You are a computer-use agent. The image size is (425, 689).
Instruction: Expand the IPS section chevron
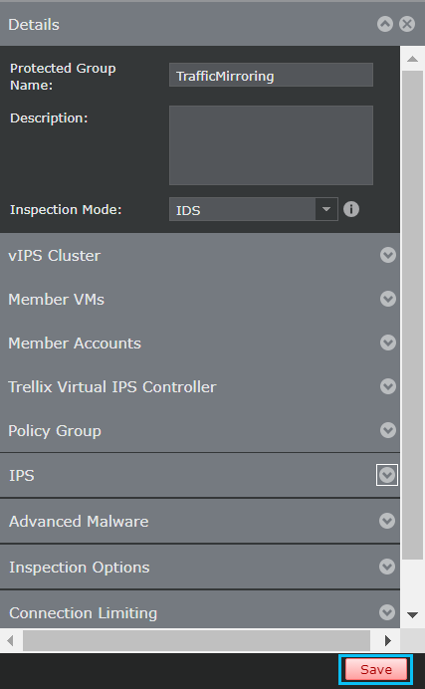(387, 475)
